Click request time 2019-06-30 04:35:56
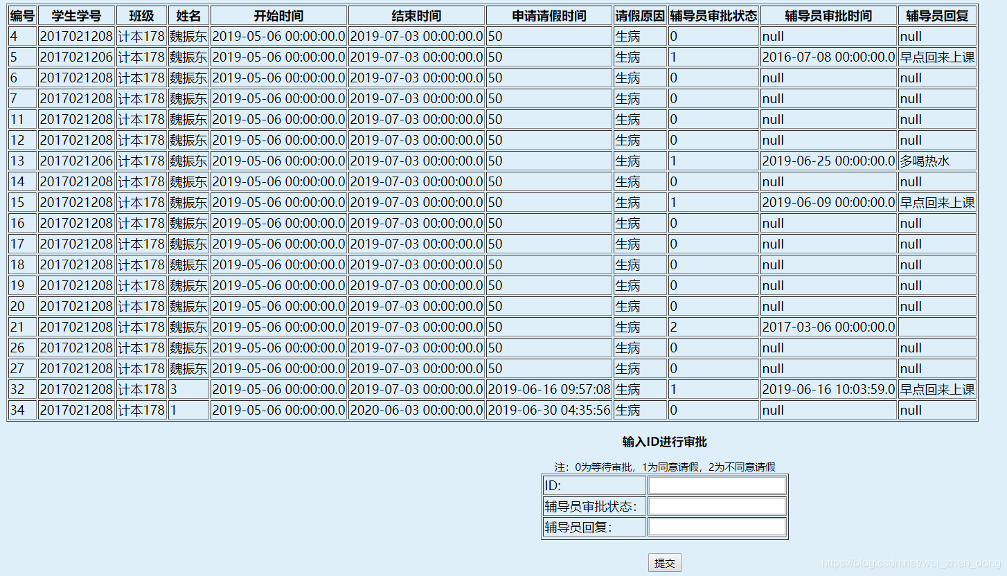This screenshot has height=576, width=1007. (549, 410)
